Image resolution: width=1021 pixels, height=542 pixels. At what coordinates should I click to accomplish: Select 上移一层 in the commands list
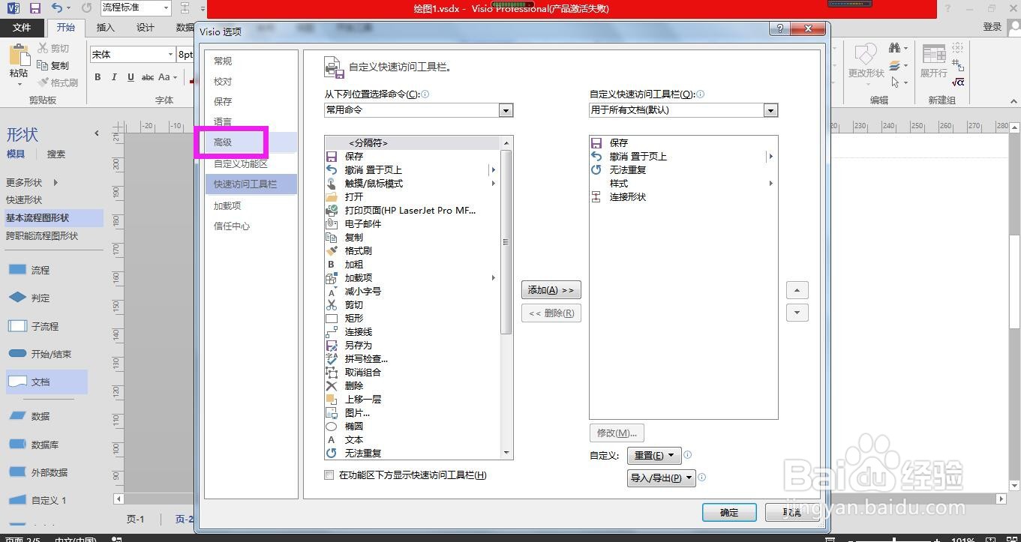(x=363, y=399)
